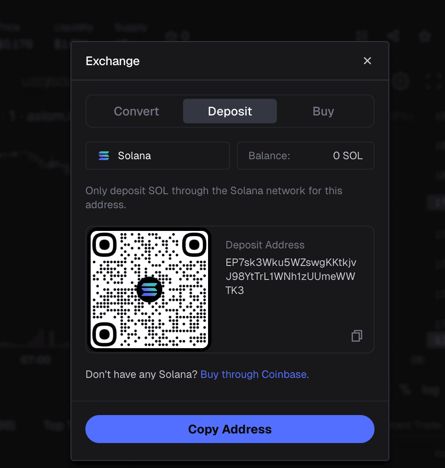Click the Solana logo in the selector
Screen dimensions: 445x468
(104, 156)
